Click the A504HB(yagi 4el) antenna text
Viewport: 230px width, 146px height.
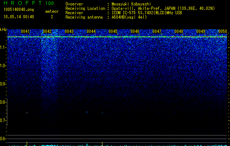[129, 17]
